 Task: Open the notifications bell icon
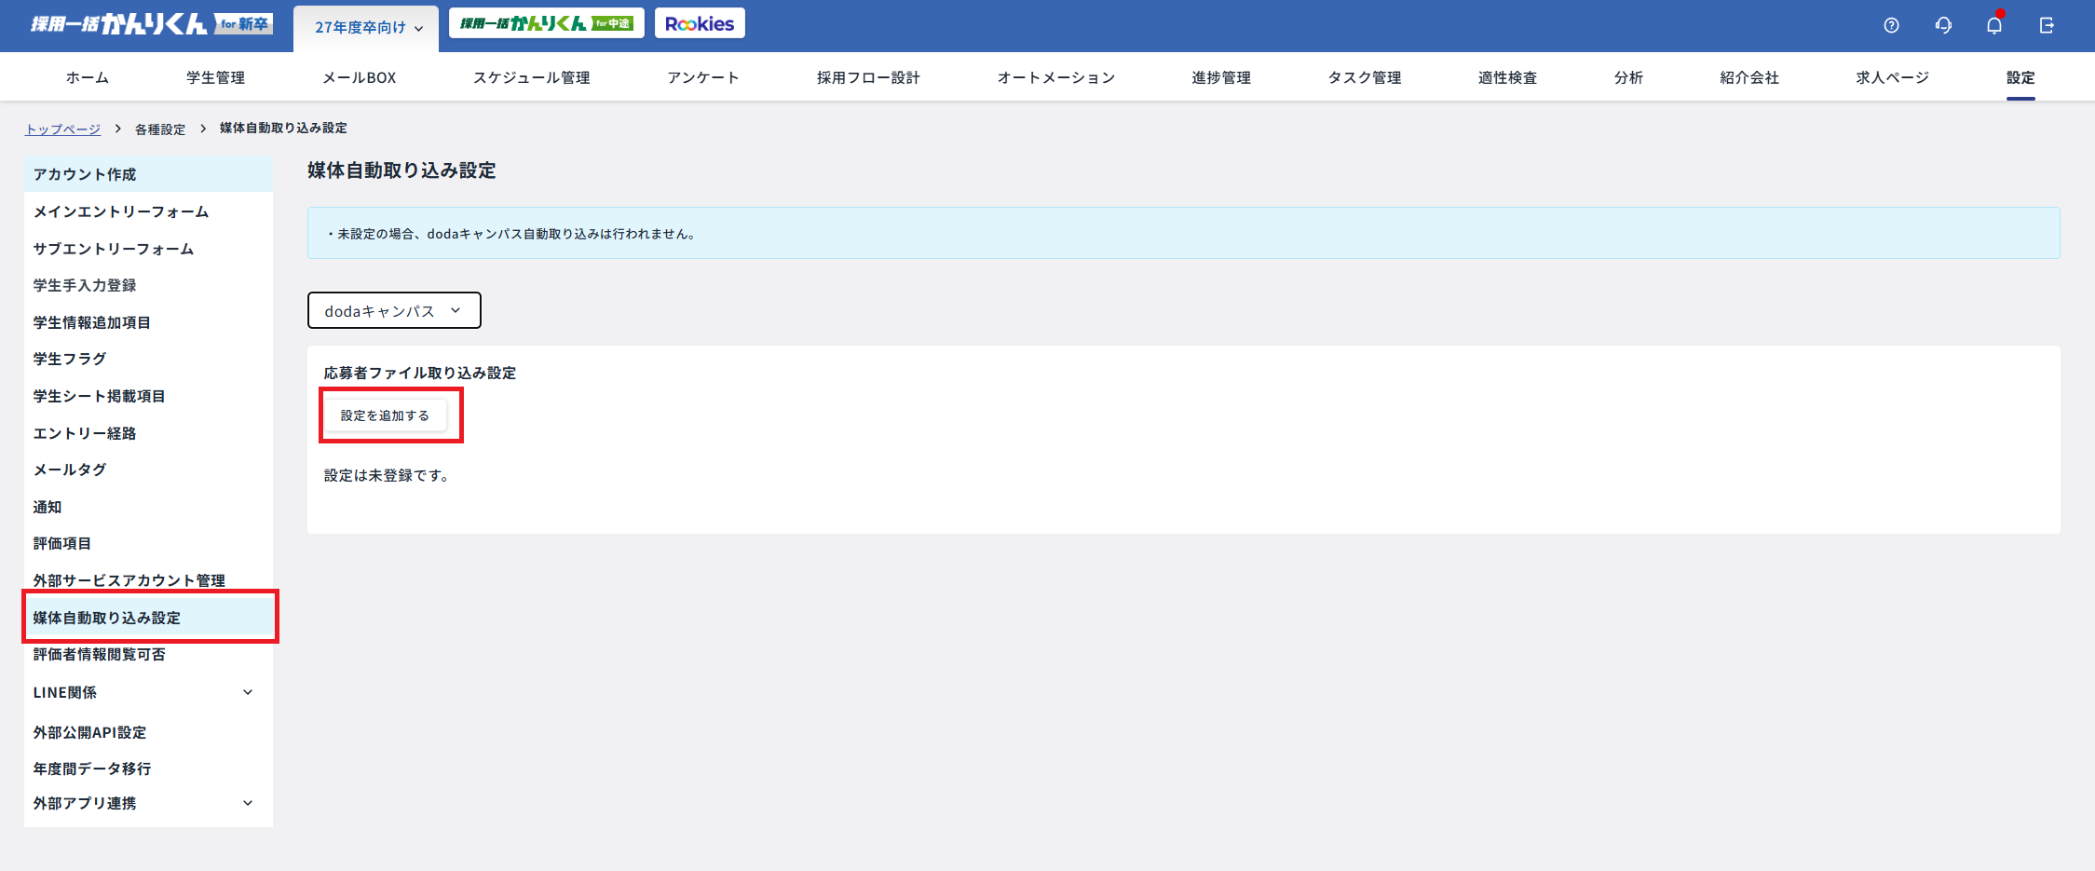click(1994, 25)
